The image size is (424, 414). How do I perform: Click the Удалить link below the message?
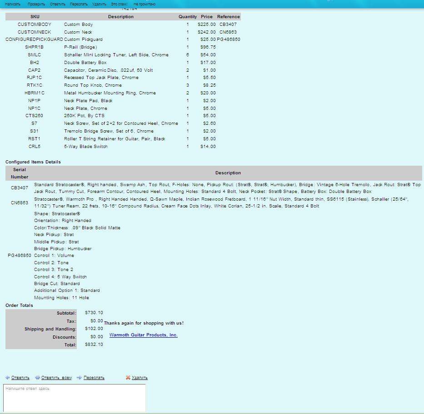pyautogui.click(x=140, y=378)
